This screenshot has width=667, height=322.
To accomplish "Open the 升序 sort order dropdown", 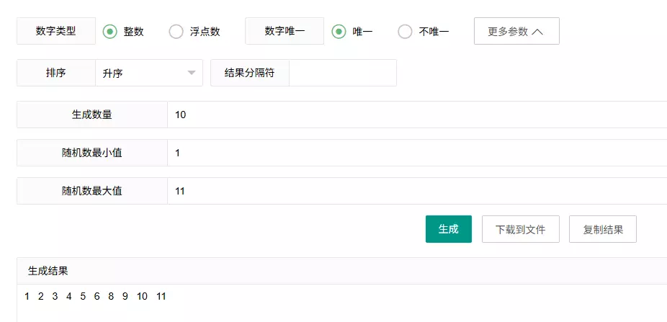I will coord(149,73).
